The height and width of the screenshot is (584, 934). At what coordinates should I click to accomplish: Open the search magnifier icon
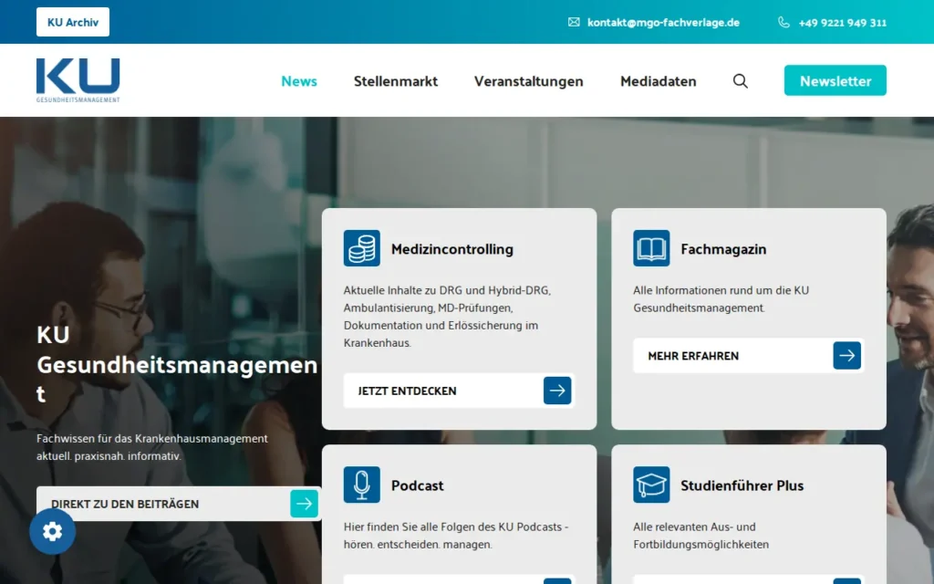(x=740, y=81)
